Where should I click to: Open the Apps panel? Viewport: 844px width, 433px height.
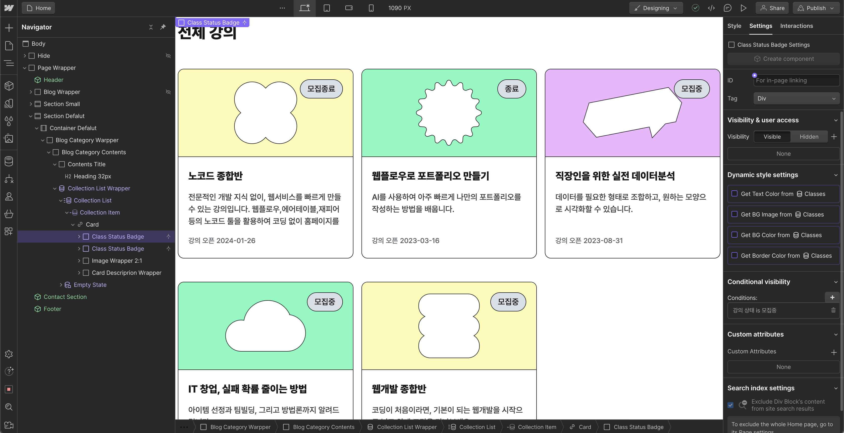click(9, 232)
